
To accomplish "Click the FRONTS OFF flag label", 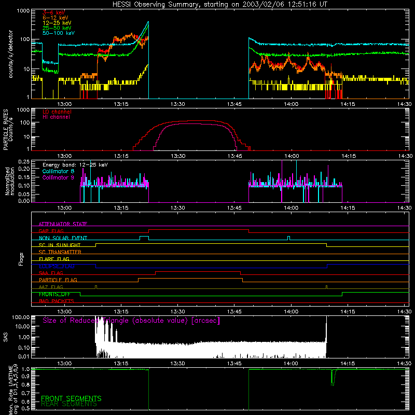I will point(54,294).
